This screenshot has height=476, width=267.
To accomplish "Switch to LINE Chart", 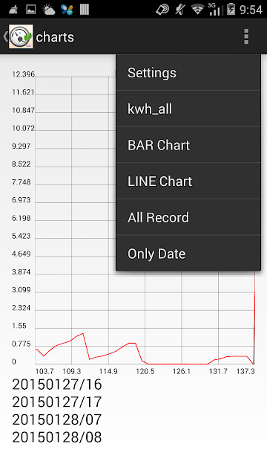I will click(x=188, y=181).
